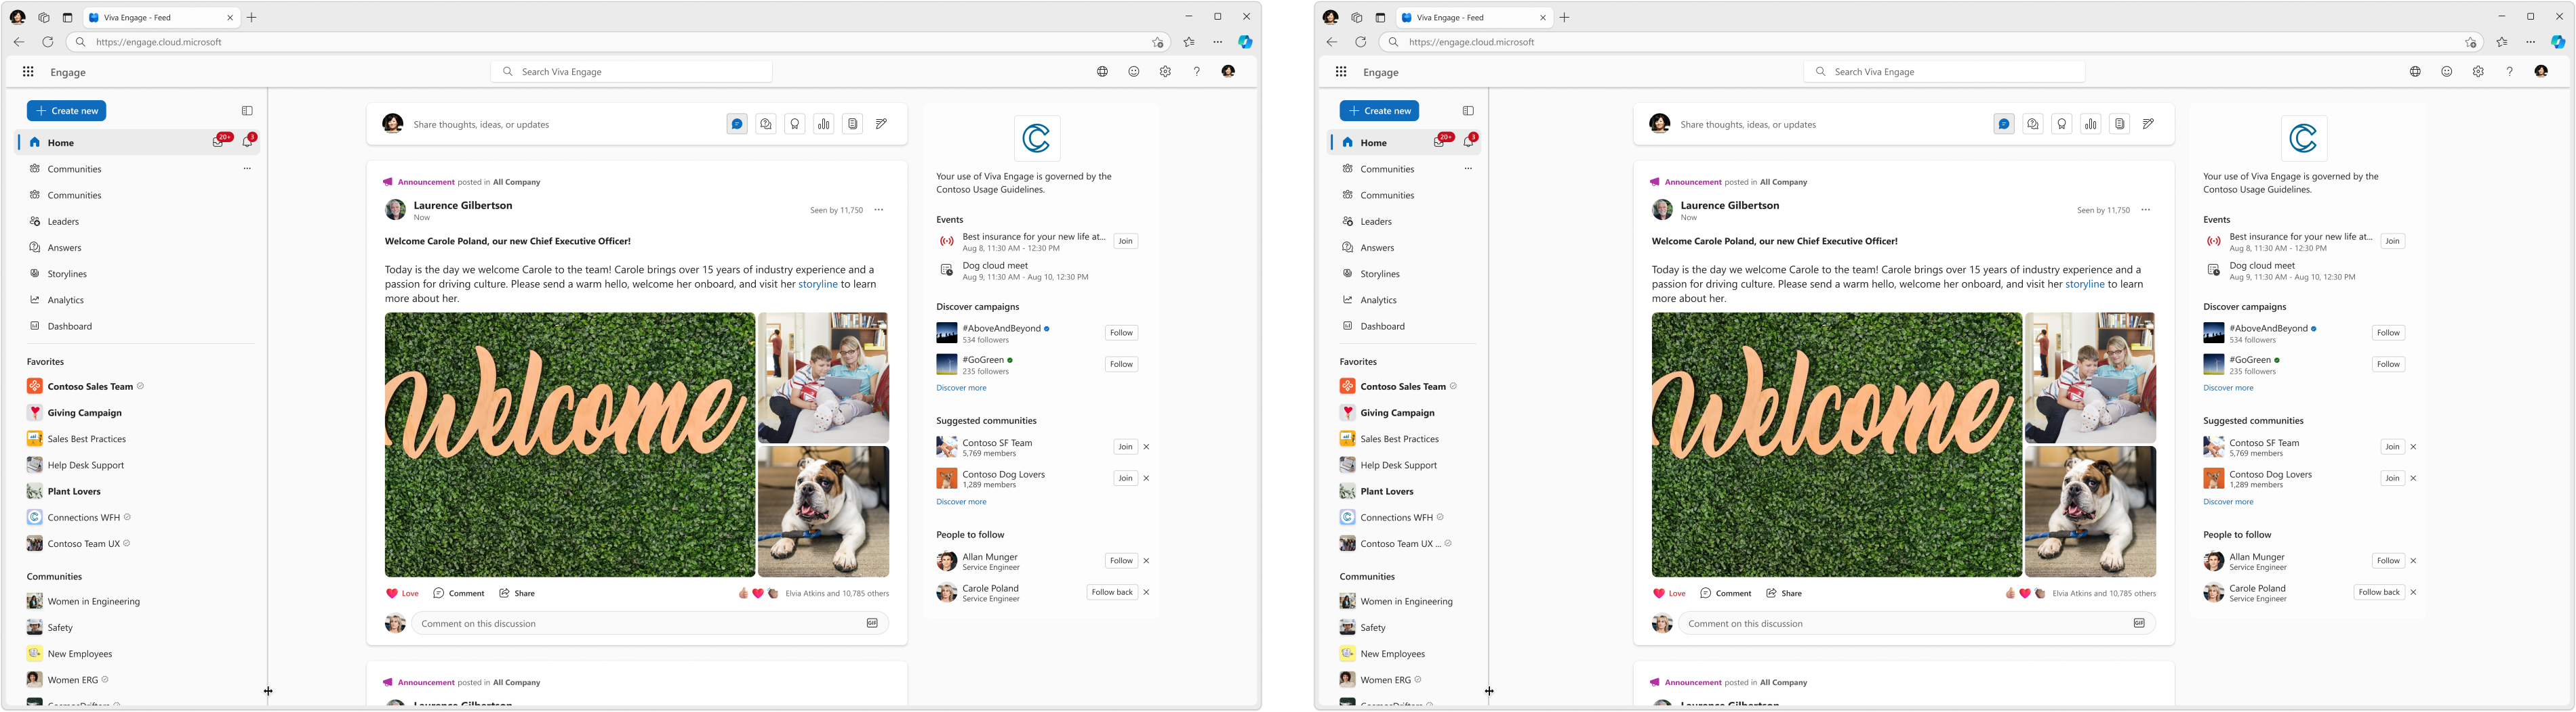2576x712 pixels.
Task: Follow Allan Munger in right window
Action: (x=2388, y=560)
